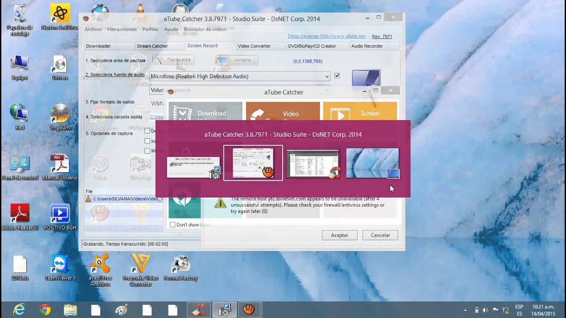Open File Explorer taskbar icon
Image resolution: width=566 pixels, height=318 pixels.
tap(70, 310)
